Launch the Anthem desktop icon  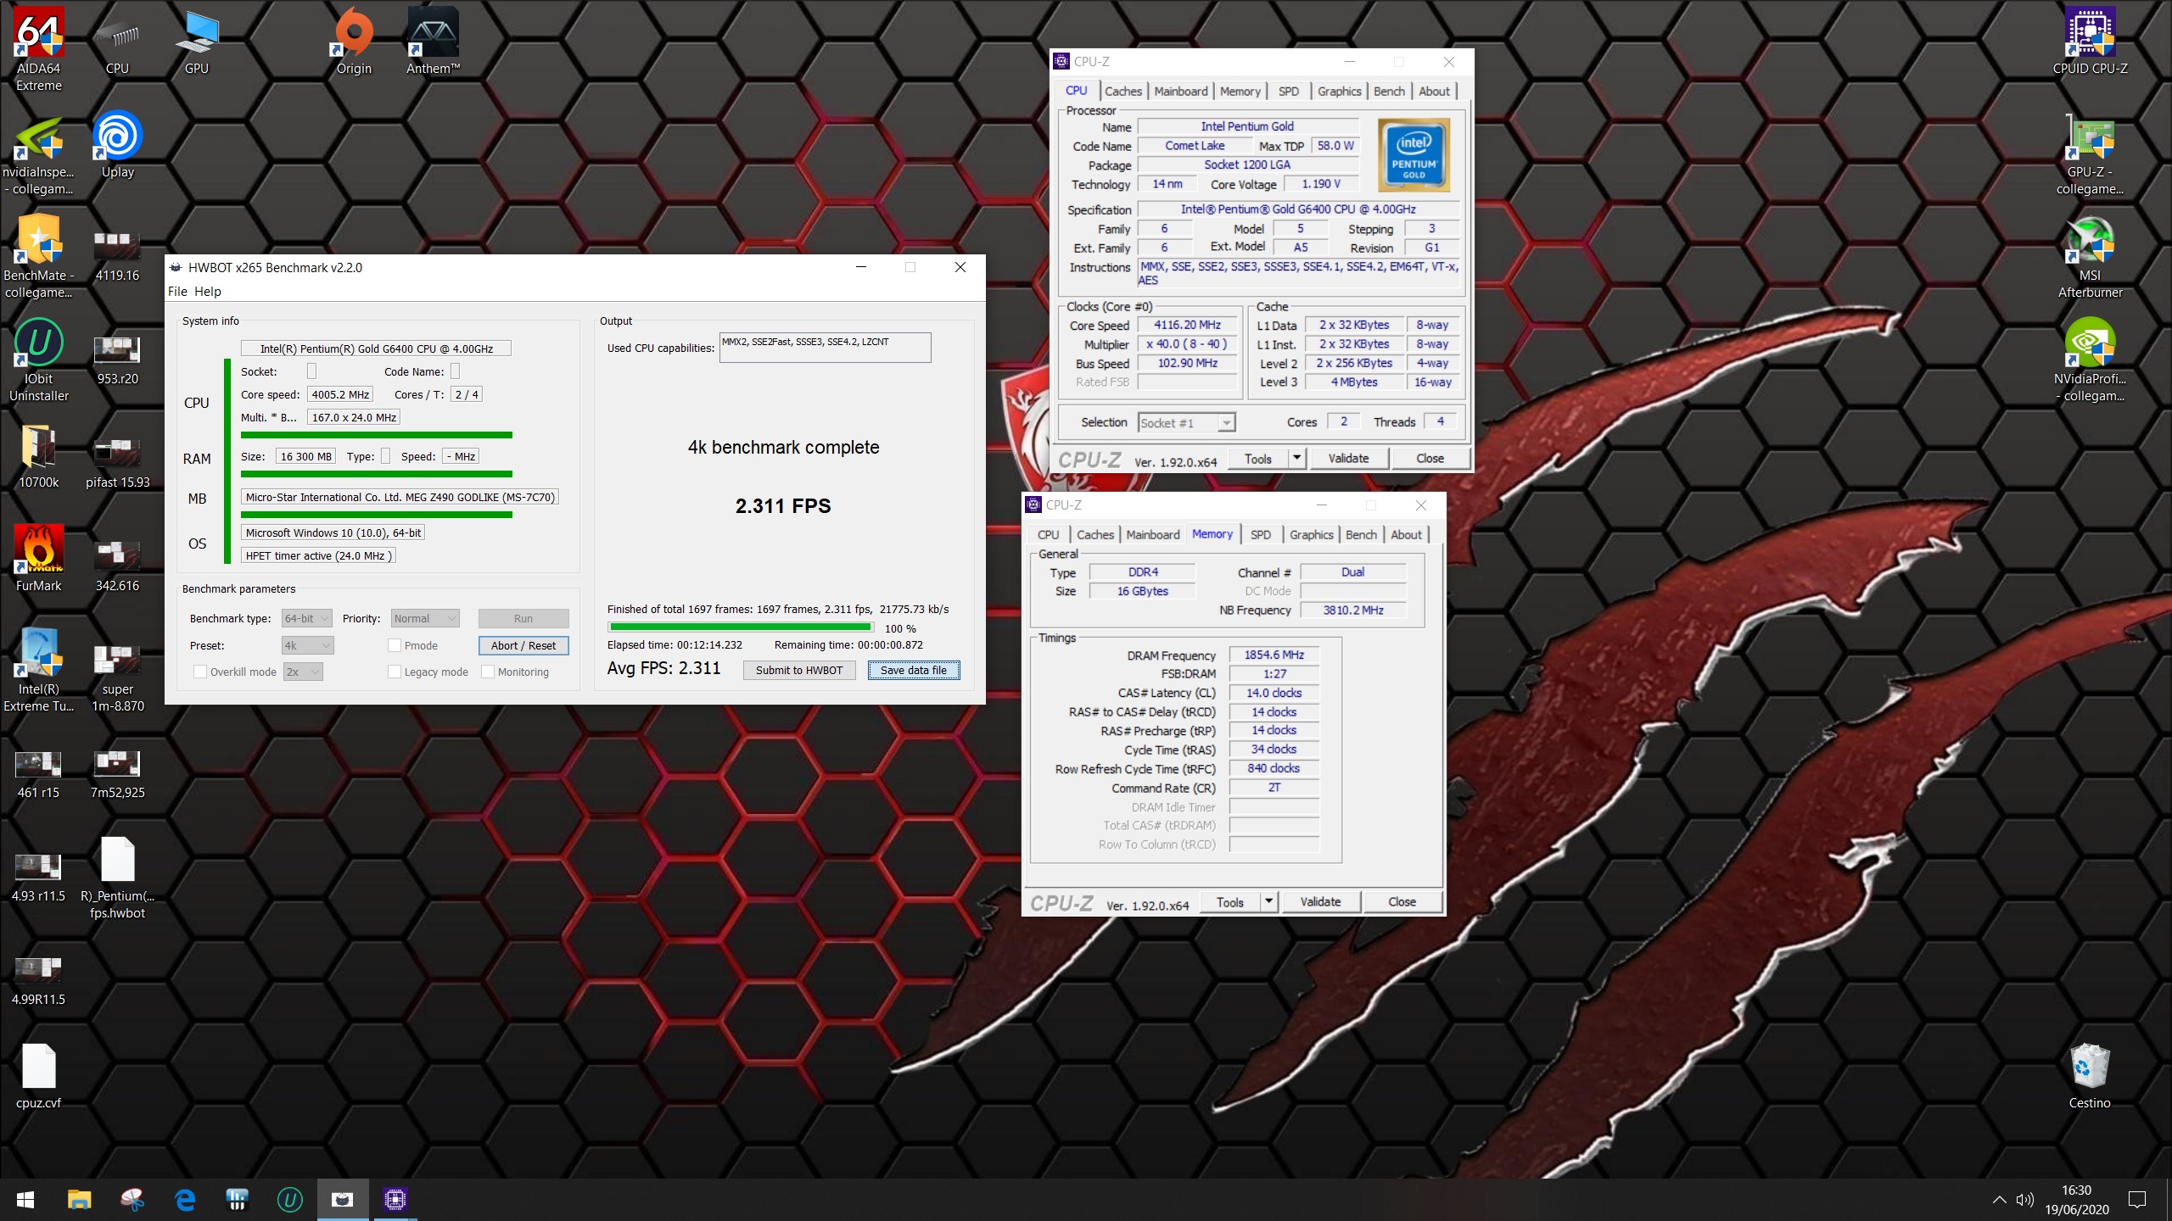tap(433, 42)
